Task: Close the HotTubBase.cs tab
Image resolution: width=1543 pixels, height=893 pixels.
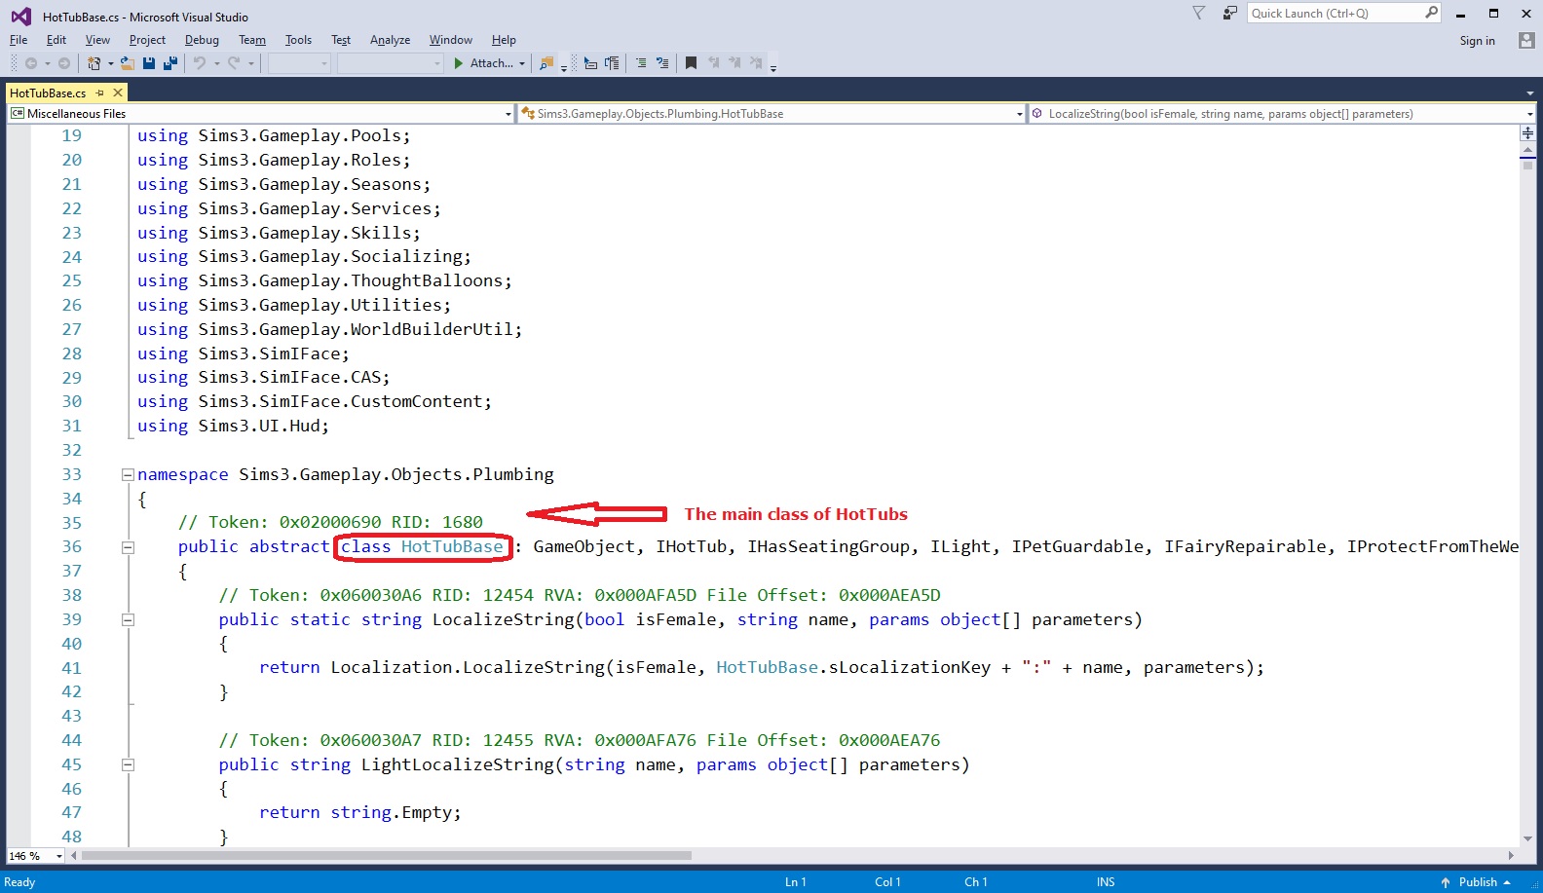Action: (x=118, y=93)
